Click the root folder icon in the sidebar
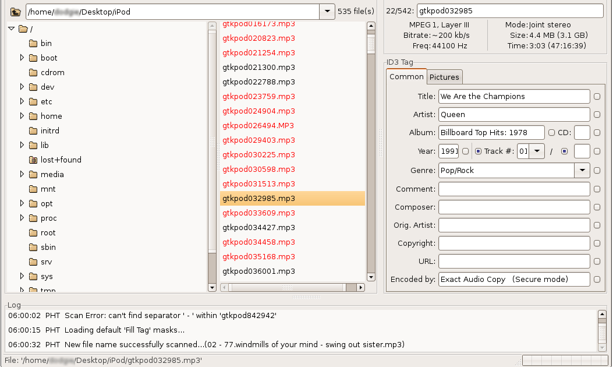The height and width of the screenshot is (367, 613). (x=33, y=232)
